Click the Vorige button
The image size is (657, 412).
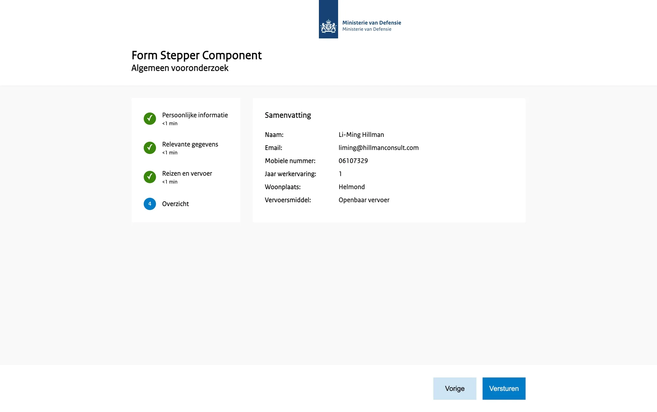point(455,389)
